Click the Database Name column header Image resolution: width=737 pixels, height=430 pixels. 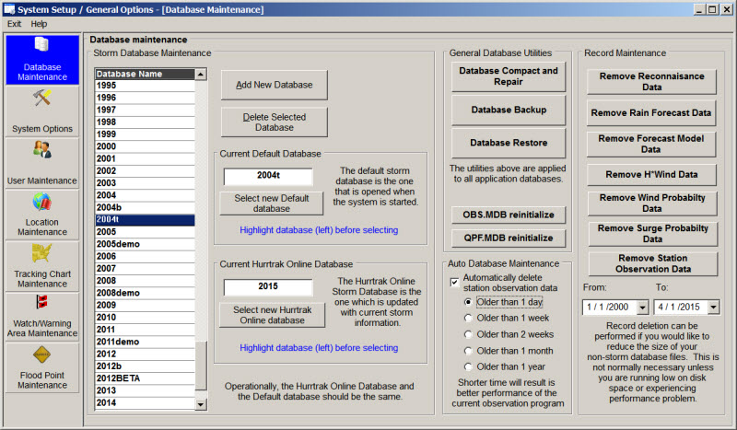(145, 75)
